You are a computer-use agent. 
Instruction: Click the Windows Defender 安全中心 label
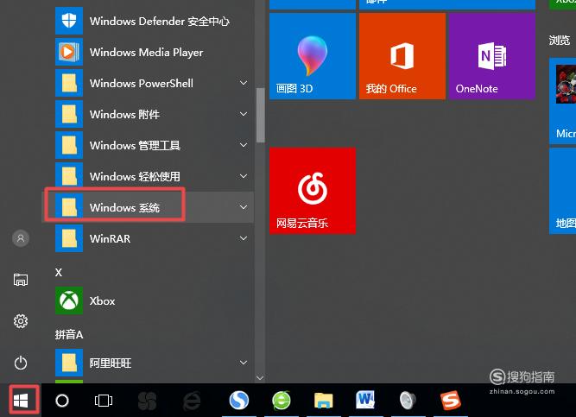click(x=160, y=22)
